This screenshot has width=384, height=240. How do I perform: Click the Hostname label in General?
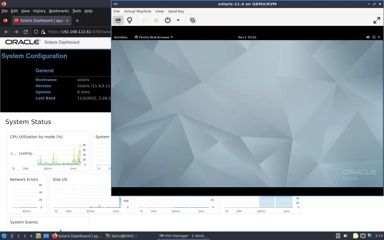pyautogui.click(x=46, y=80)
